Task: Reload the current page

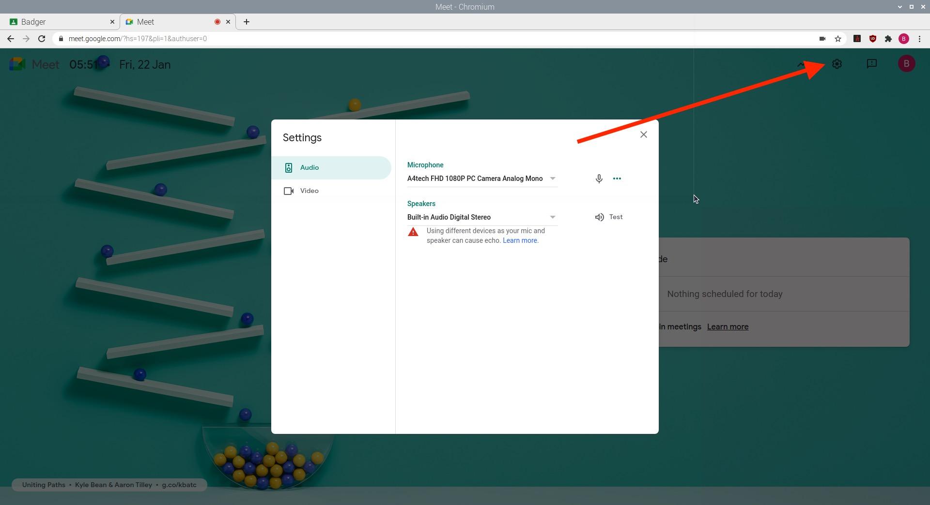Action: click(42, 39)
